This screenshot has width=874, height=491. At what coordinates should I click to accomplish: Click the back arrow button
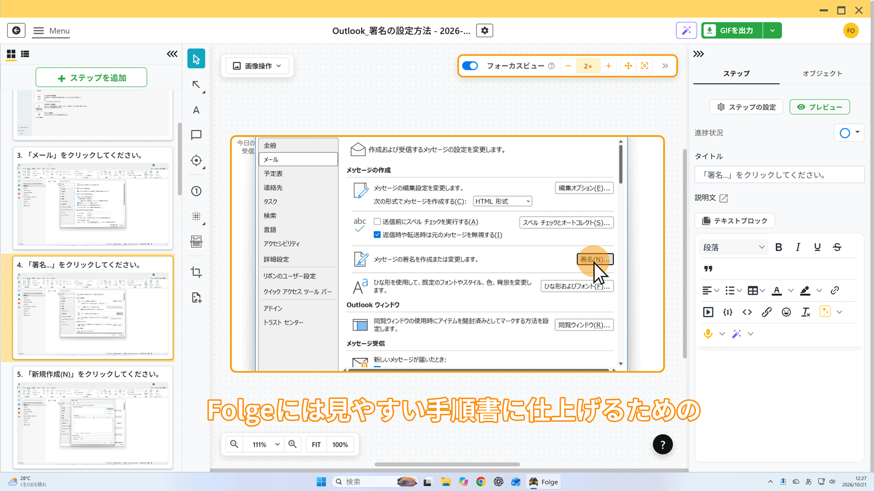(x=16, y=31)
